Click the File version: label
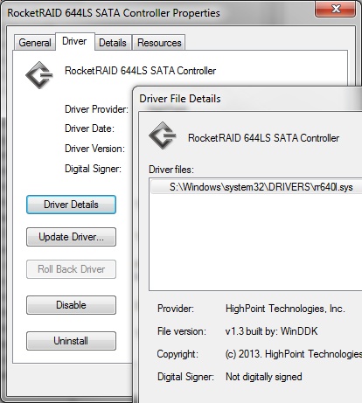 coord(182,331)
